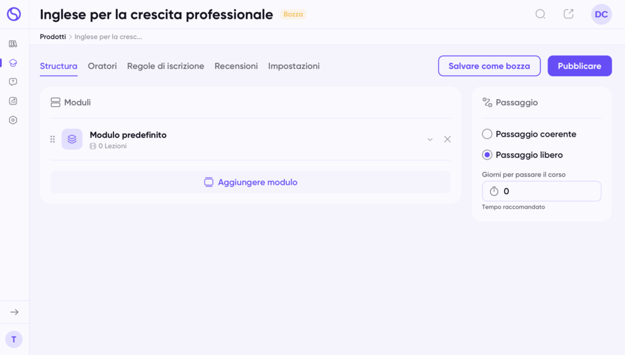
Task: Click the Aggiungere modulo button
Action: pyautogui.click(x=250, y=182)
